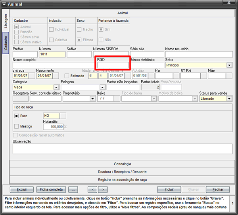The height and width of the screenshot is (215, 238).
Task: Go to previous record with < button
Action: 92,189
